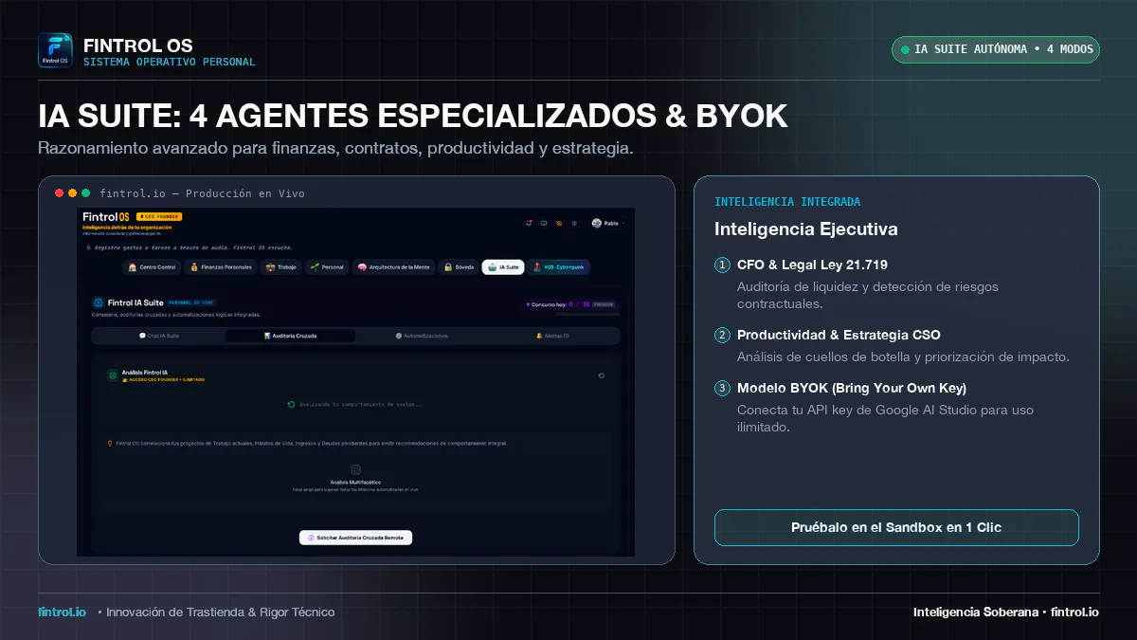Click the Fintrol IA Suite brain icon
The image size is (1137, 640).
coord(98,302)
